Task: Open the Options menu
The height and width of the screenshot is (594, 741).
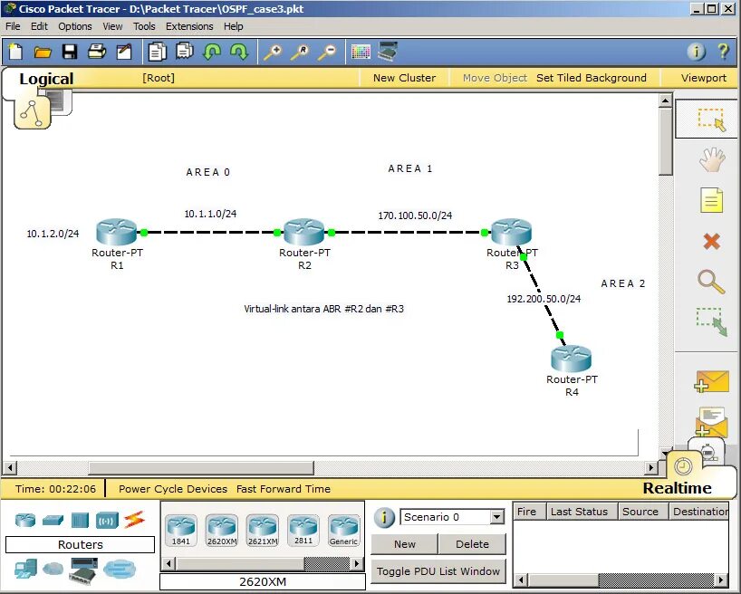Action: point(75,26)
